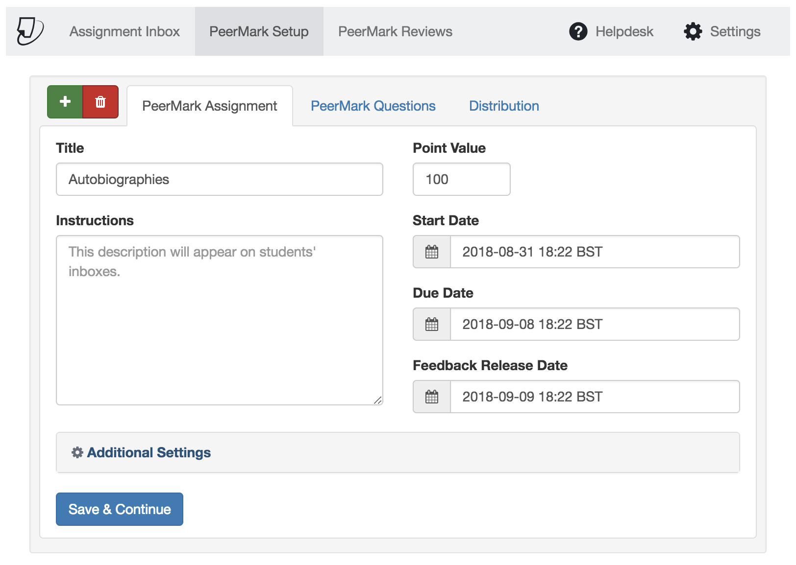Switch to the PeerMark Questions tab
This screenshot has width=796, height=565.
click(373, 106)
